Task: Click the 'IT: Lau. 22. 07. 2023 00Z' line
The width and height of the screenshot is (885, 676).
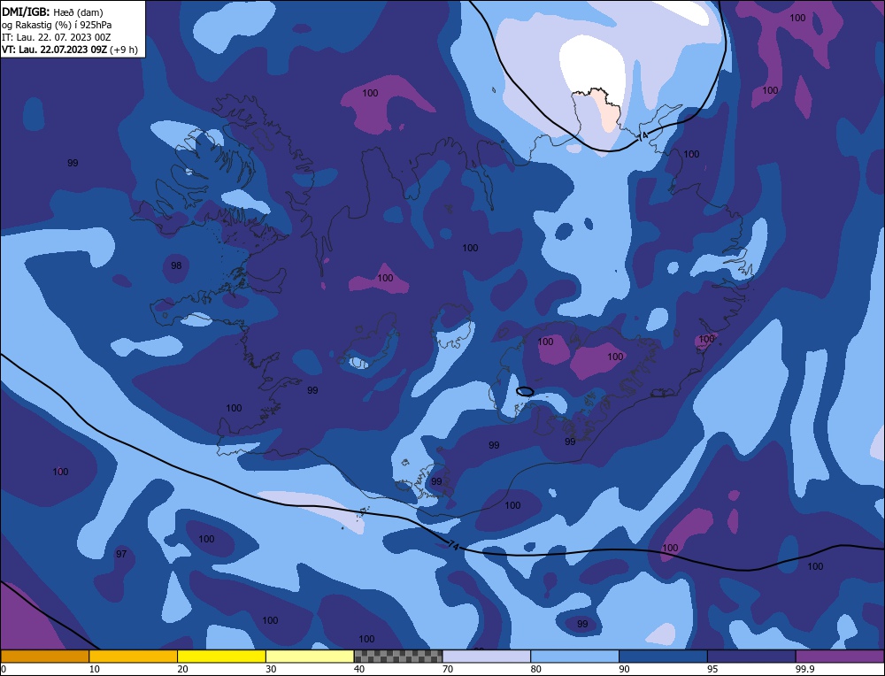Action: tap(57, 37)
